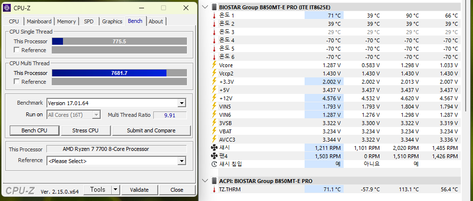Image resolution: width=473 pixels, height=201 pixels.
Task: Select the 2,020 RPM maximum 섀시 value
Action: (406, 148)
